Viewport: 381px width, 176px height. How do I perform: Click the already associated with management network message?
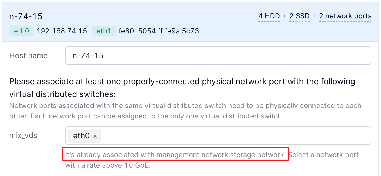(x=175, y=155)
